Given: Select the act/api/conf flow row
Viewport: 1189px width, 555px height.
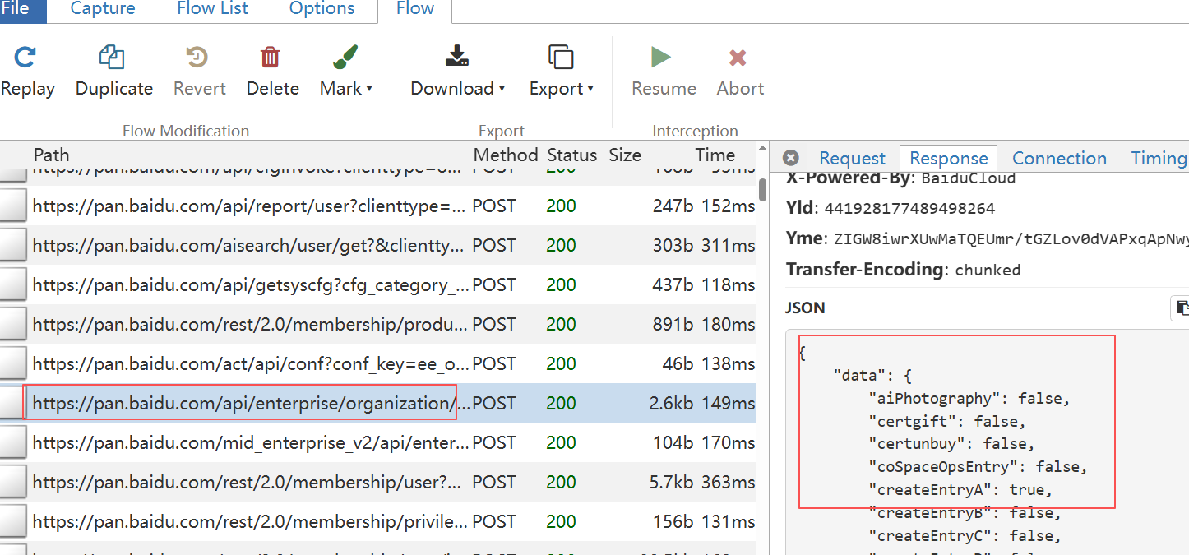Looking at the screenshot, I should pos(378,363).
